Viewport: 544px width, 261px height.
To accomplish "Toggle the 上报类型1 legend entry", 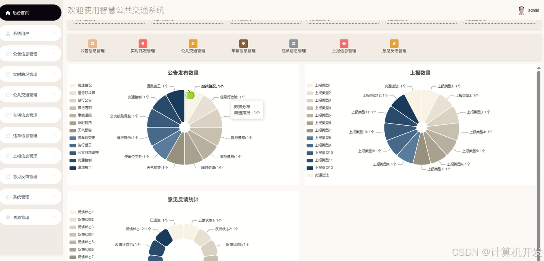I will pos(319,85).
